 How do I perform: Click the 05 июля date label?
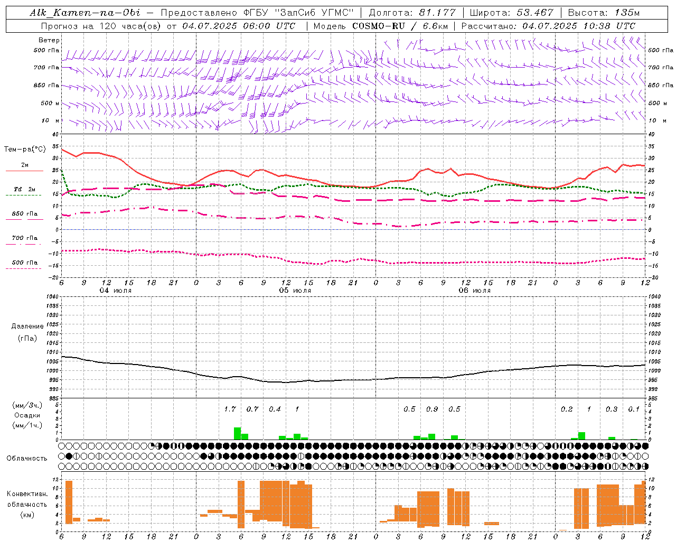coord(295,291)
